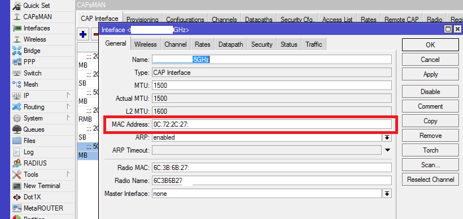This screenshot has height=219, width=463.
Task: Click the MAC Address input field
Action: coord(272,124)
